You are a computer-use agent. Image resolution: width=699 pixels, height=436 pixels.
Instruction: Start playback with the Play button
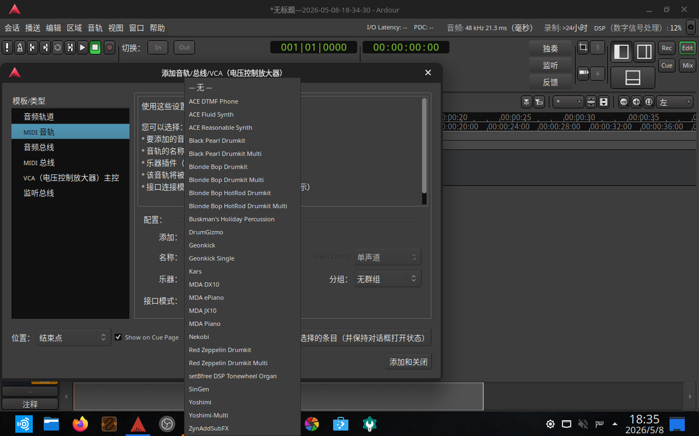pyautogui.click(x=83, y=47)
